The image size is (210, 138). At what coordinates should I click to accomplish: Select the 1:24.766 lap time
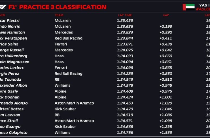pyautogui.click(x=125, y=133)
